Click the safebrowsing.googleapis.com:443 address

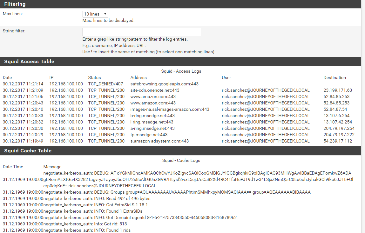[x=165, y=84]
